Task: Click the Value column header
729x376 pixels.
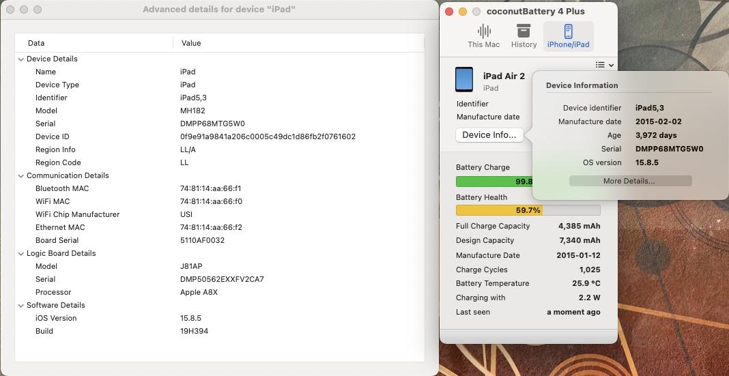Action: (298, 43)
